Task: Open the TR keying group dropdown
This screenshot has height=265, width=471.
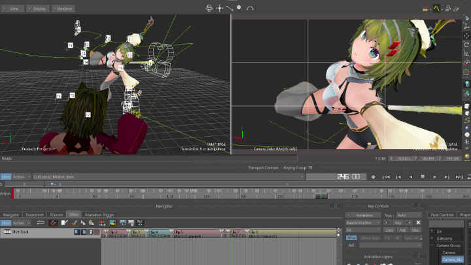Action: click(x=363, y=230)
